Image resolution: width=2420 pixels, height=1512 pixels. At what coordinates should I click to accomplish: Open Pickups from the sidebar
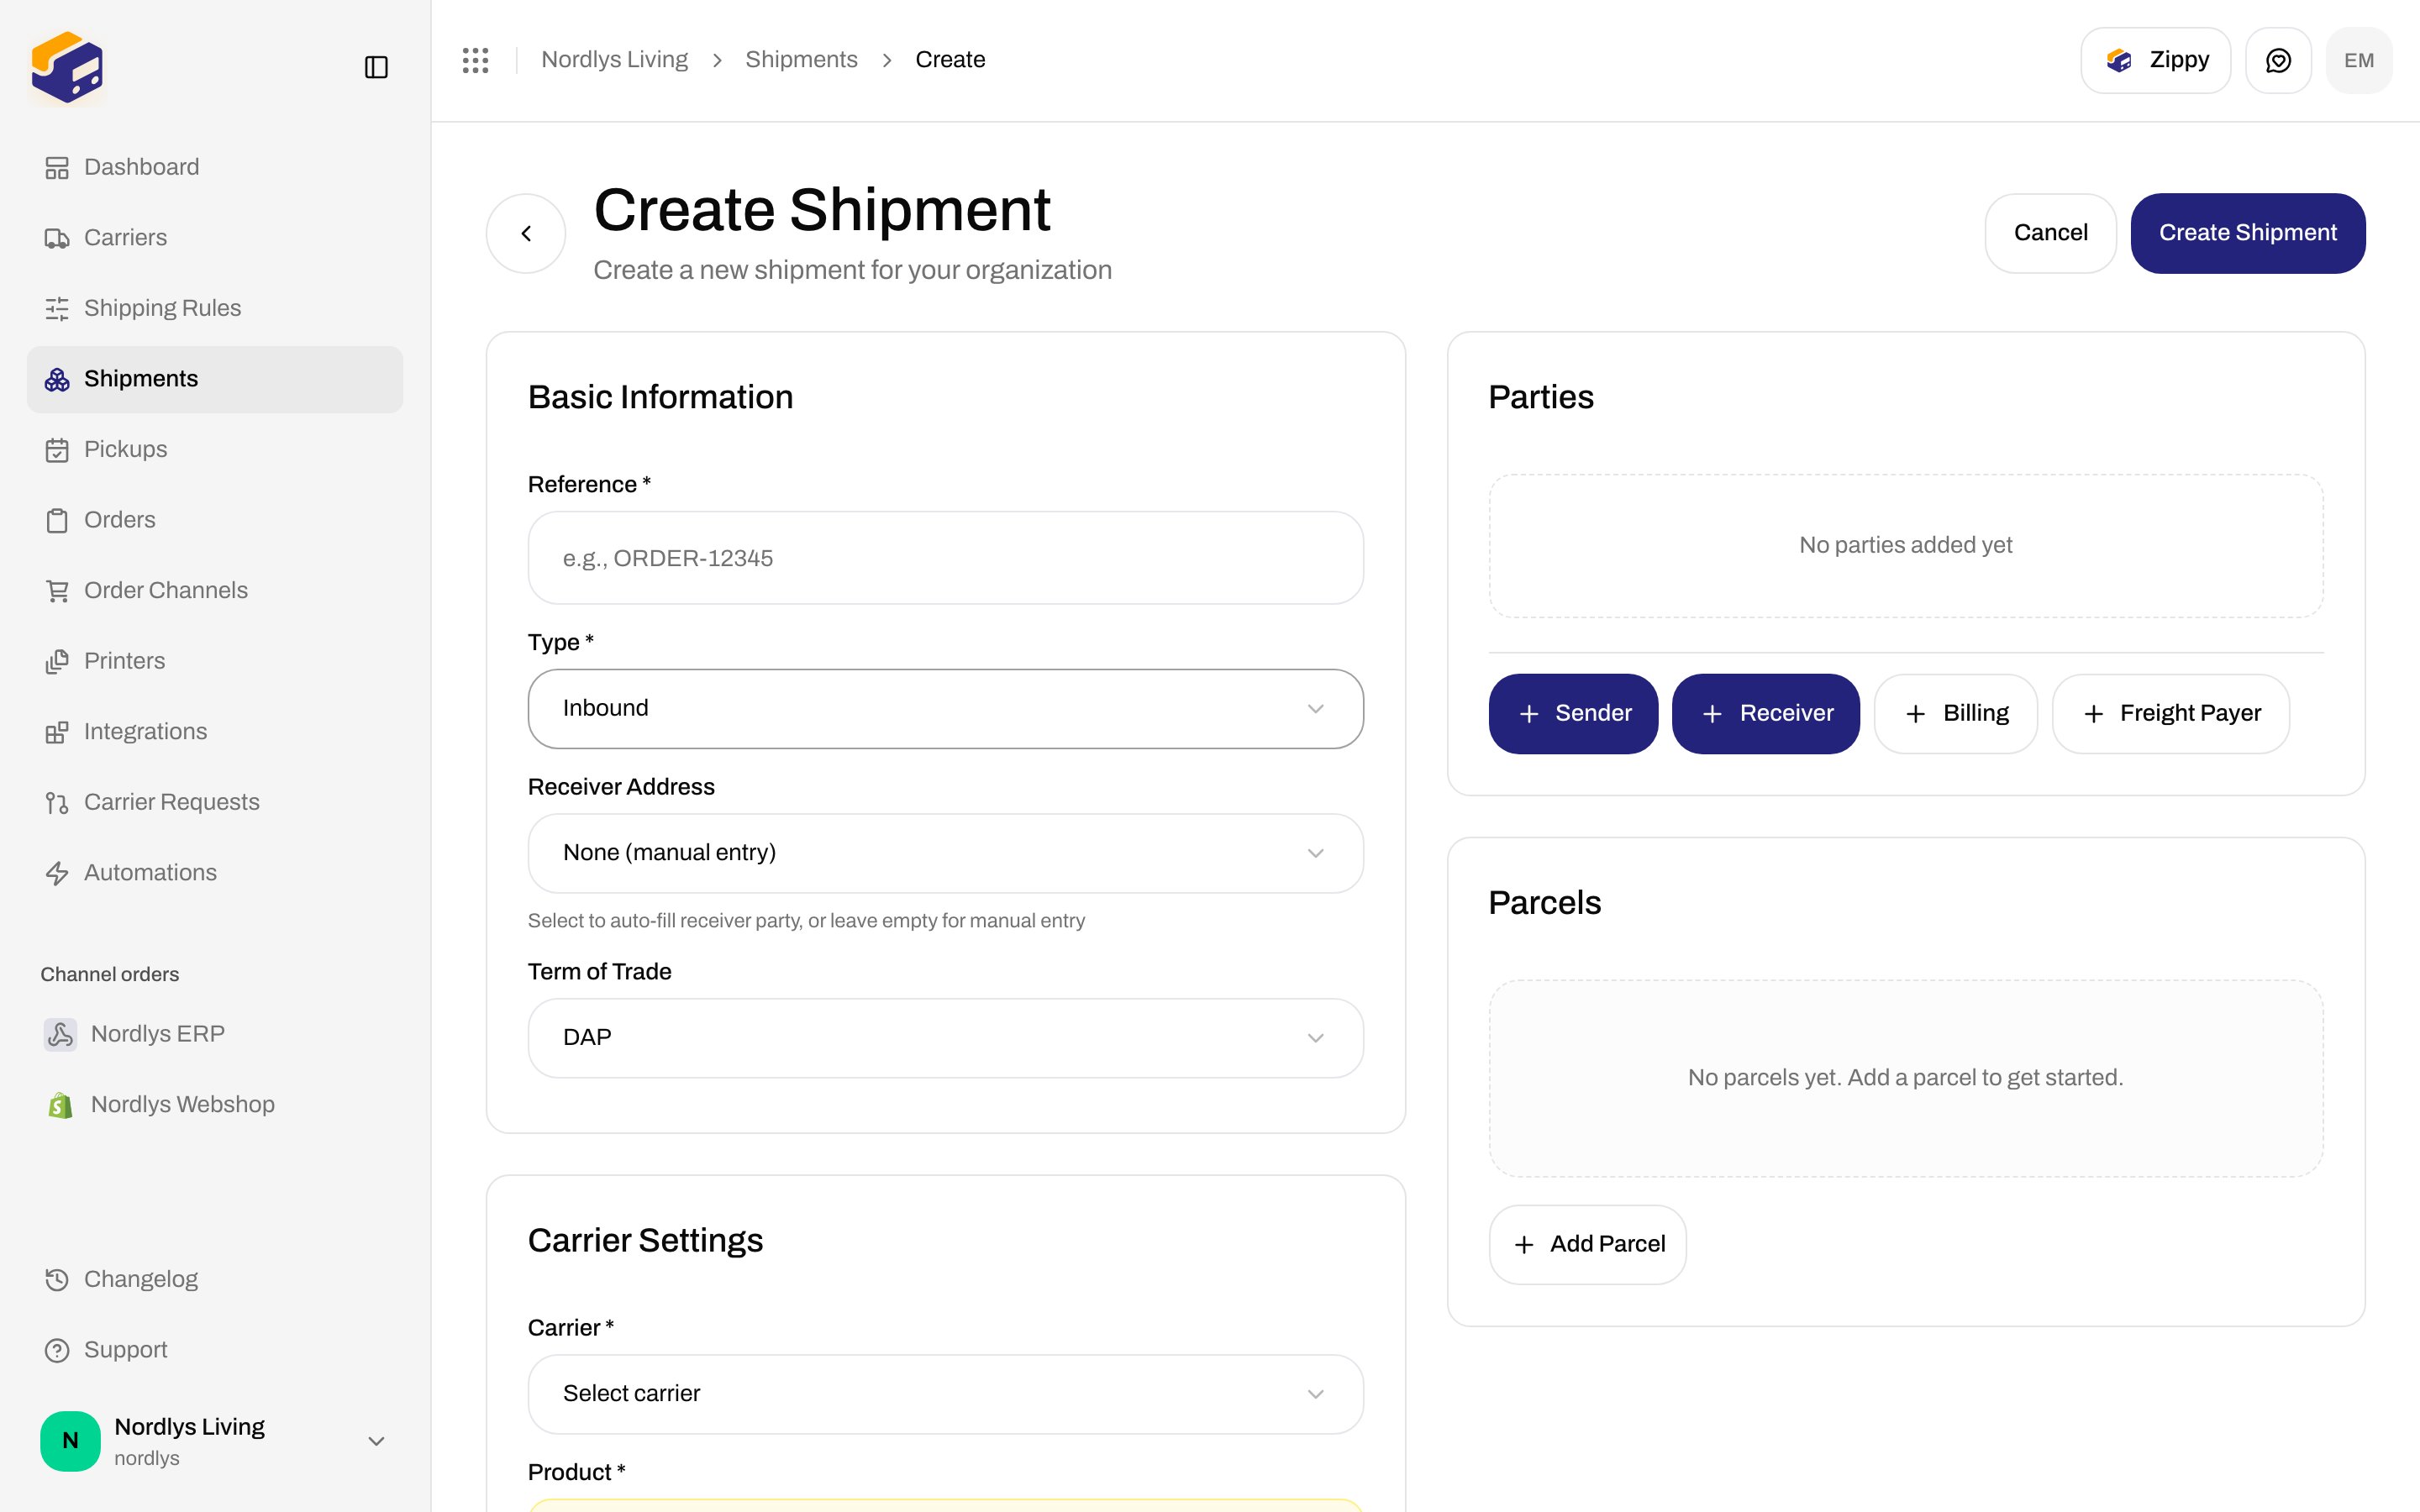click(215, 450)
